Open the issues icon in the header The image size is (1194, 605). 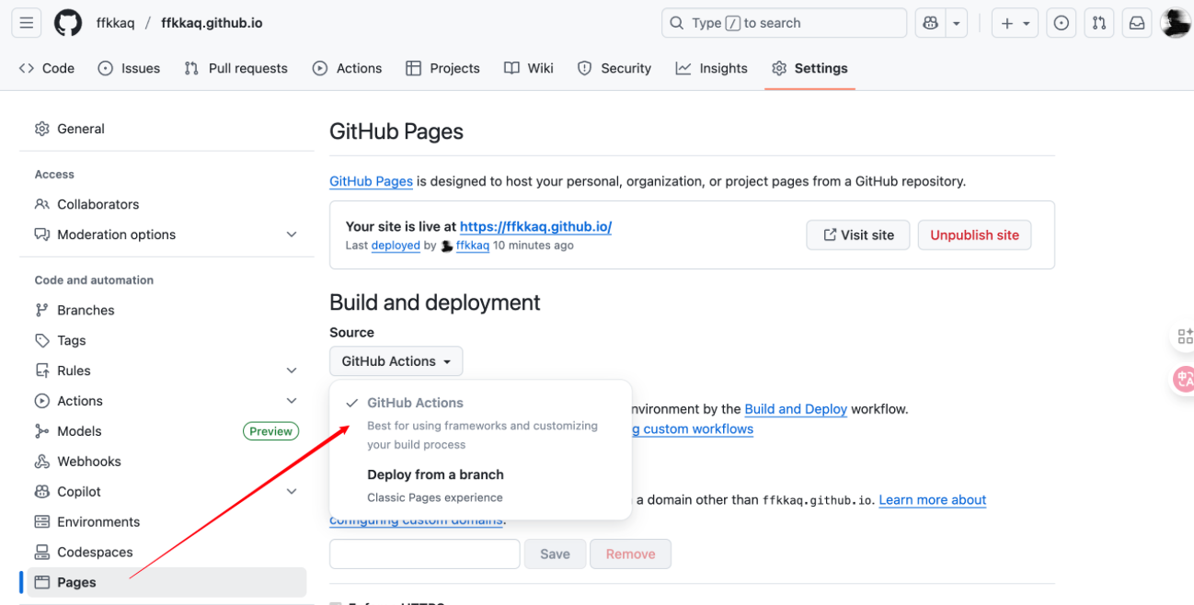[x=1062, y=23]
